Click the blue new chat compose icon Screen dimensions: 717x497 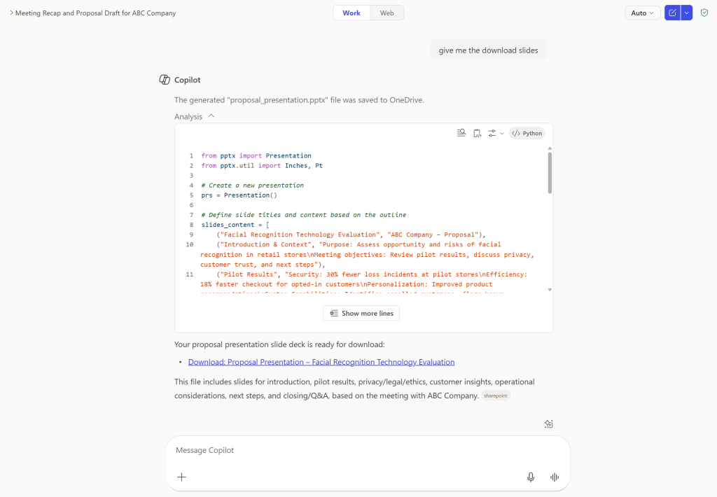[x=672, y=13]
